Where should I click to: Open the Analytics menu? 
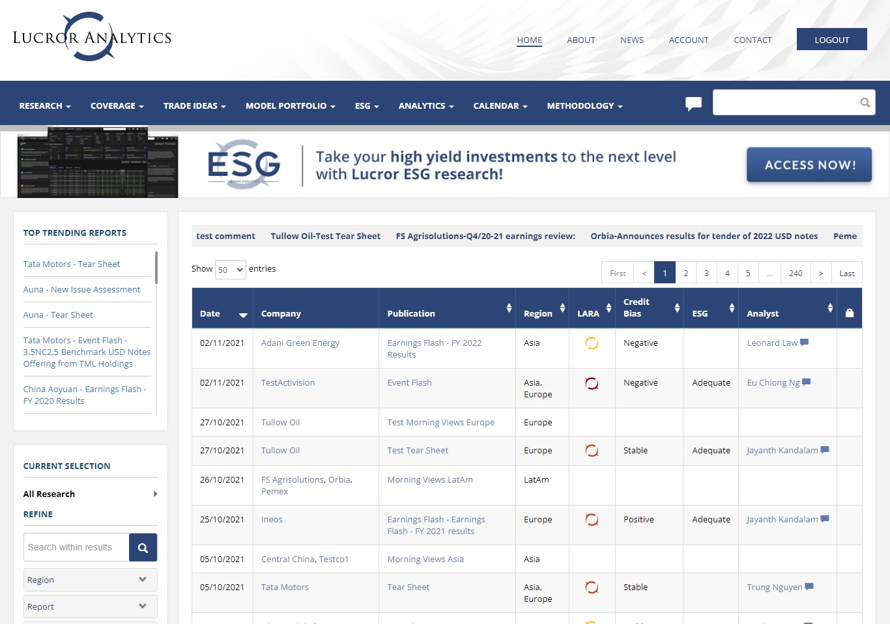point(425,106)
